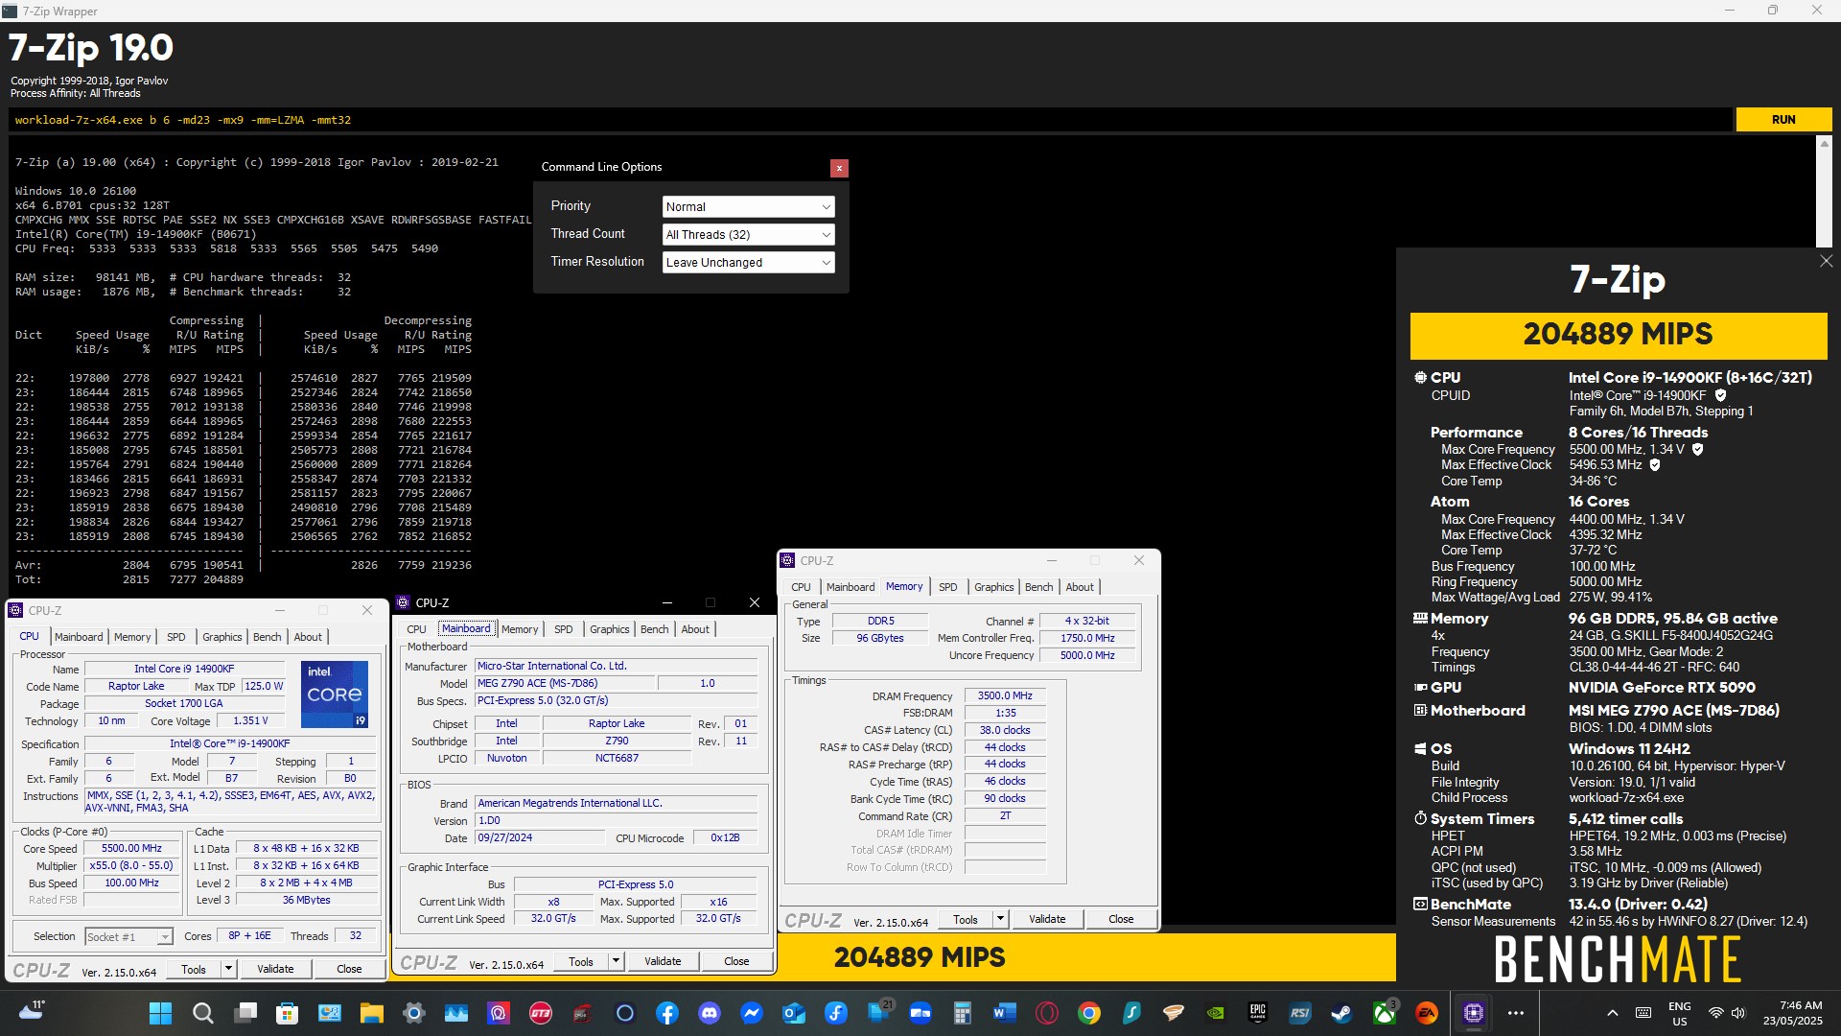Expand Tools arrow in CPU-Z Mainboard window
The image size is (1841, 1036).
point(617,961)
